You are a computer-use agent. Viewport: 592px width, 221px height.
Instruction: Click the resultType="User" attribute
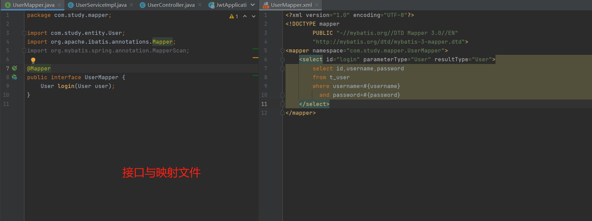pyautogui.click(x=463, y=60)
